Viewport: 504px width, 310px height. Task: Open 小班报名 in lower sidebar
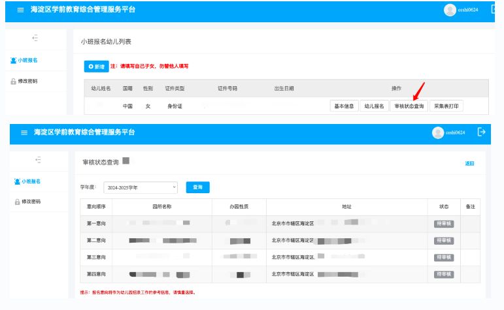point(27,181)
